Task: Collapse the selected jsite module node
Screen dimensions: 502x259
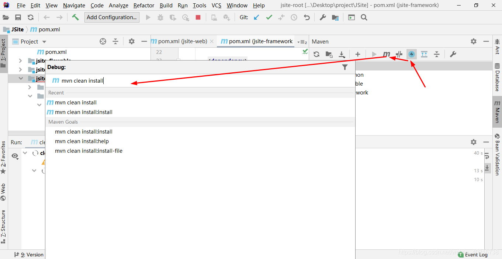Action: click(20, 78)
